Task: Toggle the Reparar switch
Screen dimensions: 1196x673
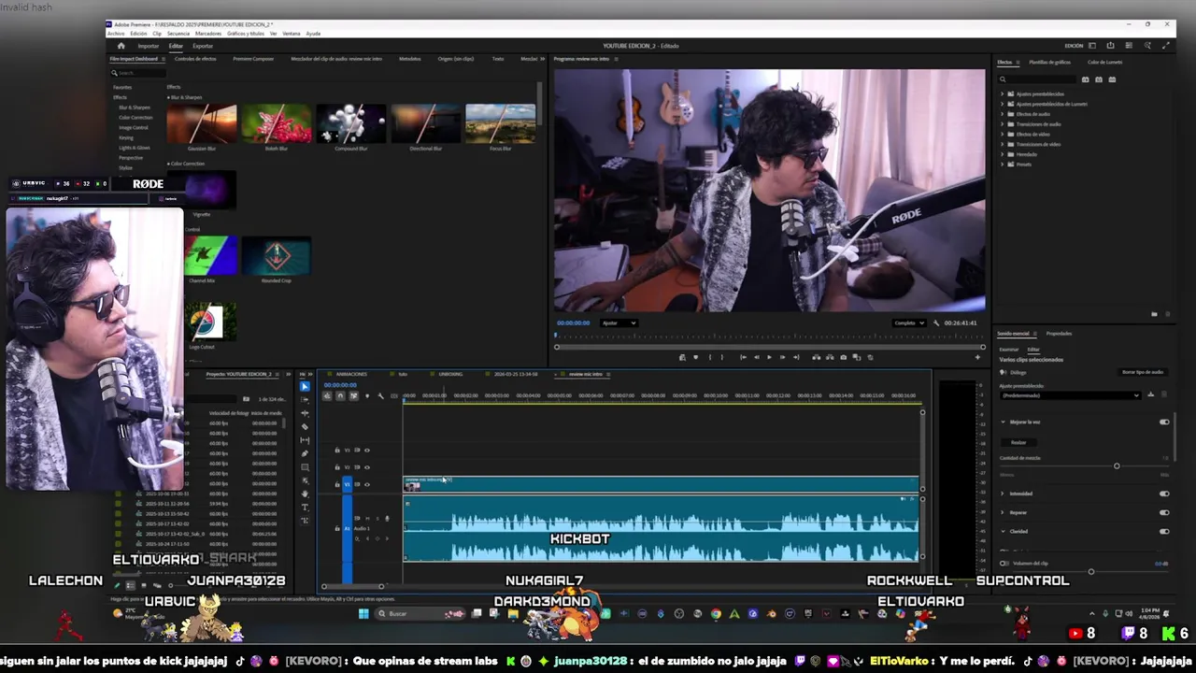Action: click(x=1164, y=512)
